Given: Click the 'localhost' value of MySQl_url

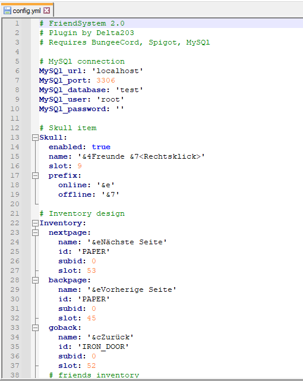Looking at the screenshot, I should click(x=118, y=71).
